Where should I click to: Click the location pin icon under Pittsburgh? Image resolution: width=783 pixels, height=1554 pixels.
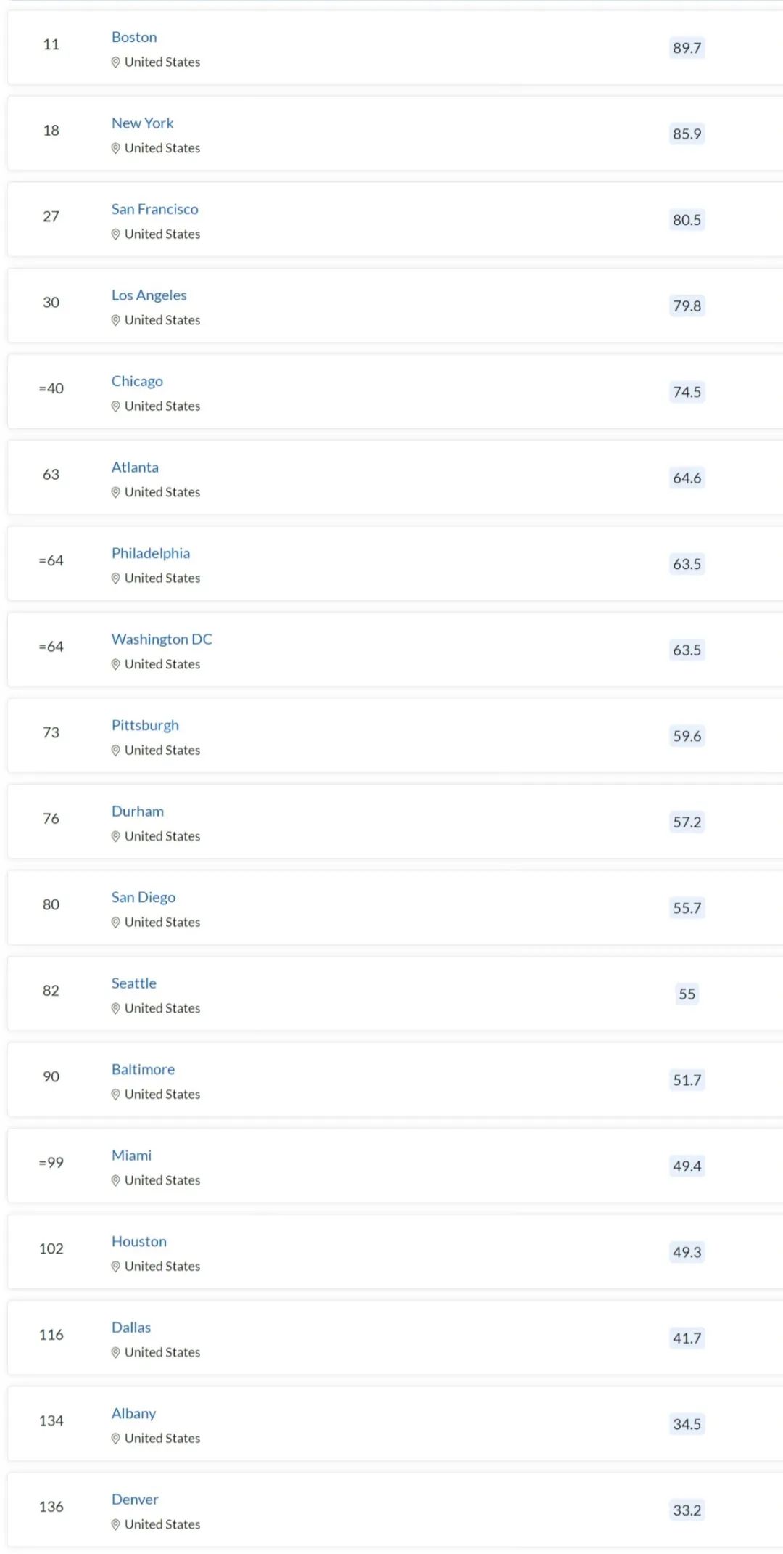115,751
